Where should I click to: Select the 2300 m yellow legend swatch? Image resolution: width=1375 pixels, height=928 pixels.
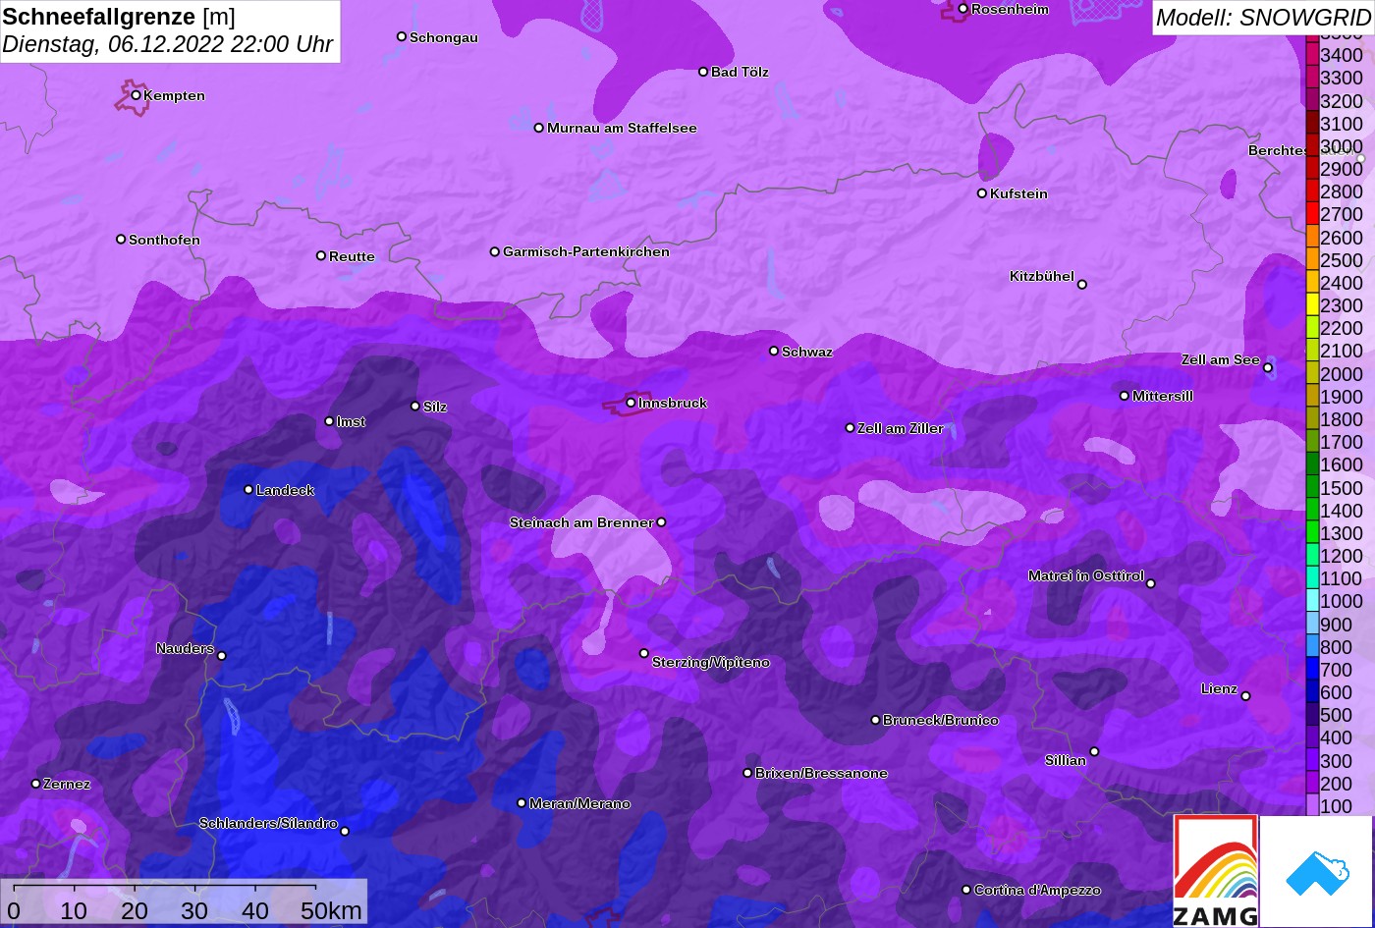pyautogui.click(x=1312, y=305)
